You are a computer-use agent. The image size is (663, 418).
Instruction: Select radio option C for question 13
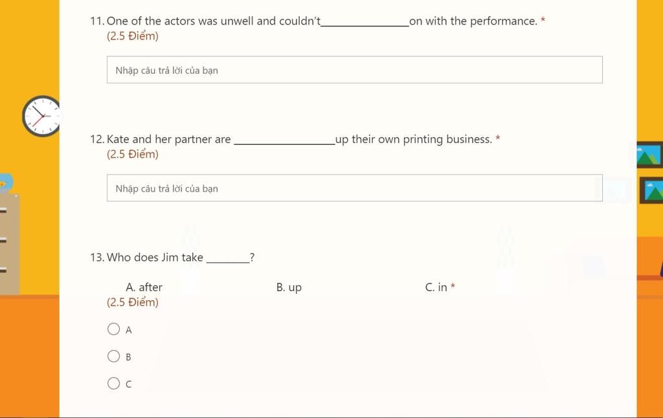(x=113, y=383)
